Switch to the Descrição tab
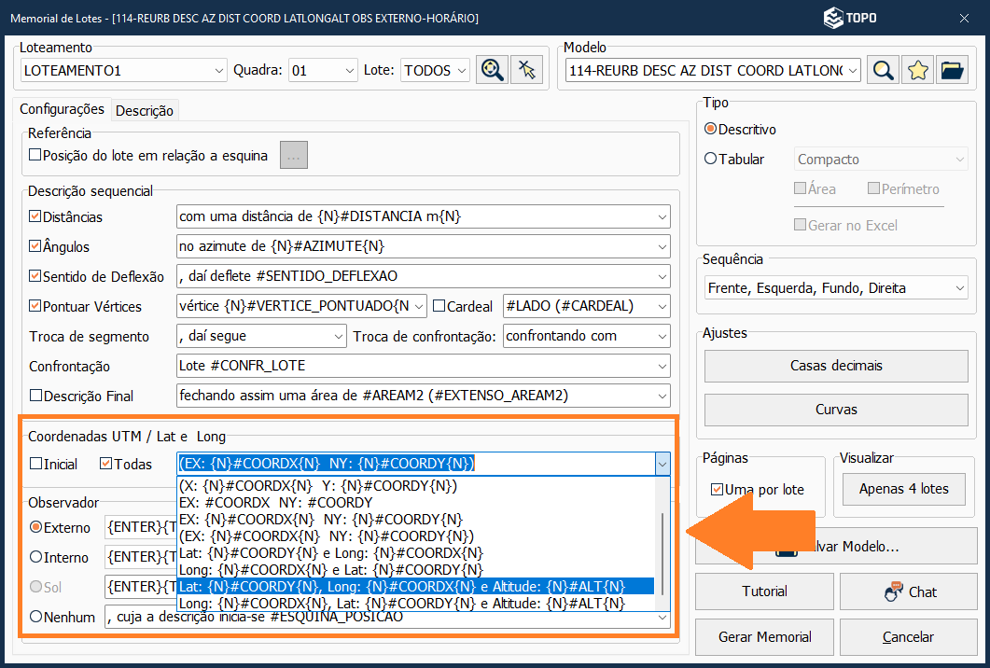 click(x=144, y=111)
